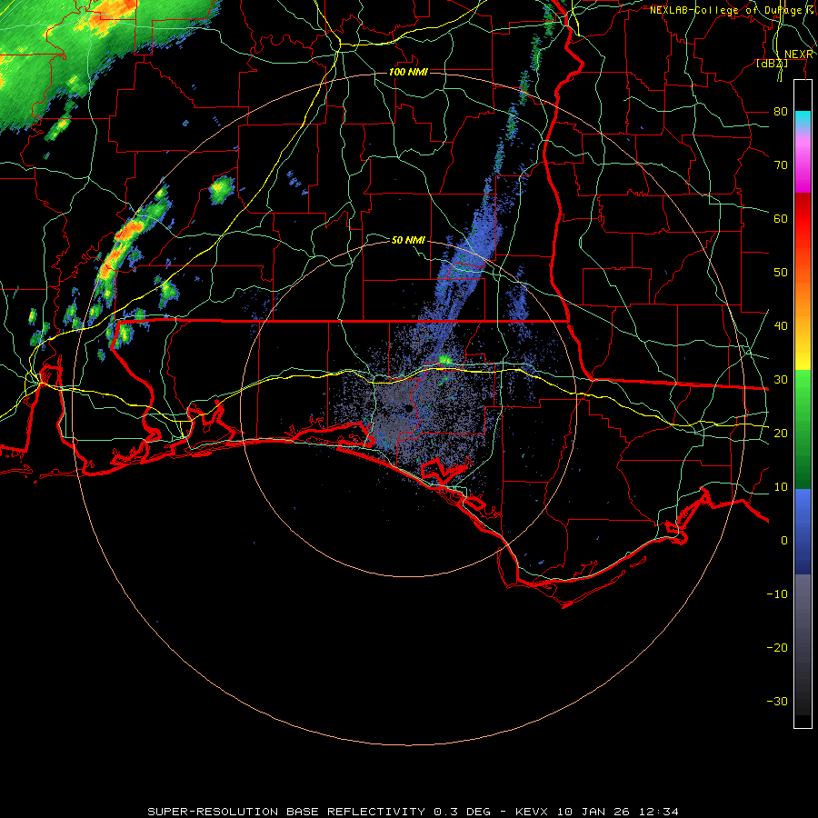Click the -30 value on the dBZ scale

777,701
